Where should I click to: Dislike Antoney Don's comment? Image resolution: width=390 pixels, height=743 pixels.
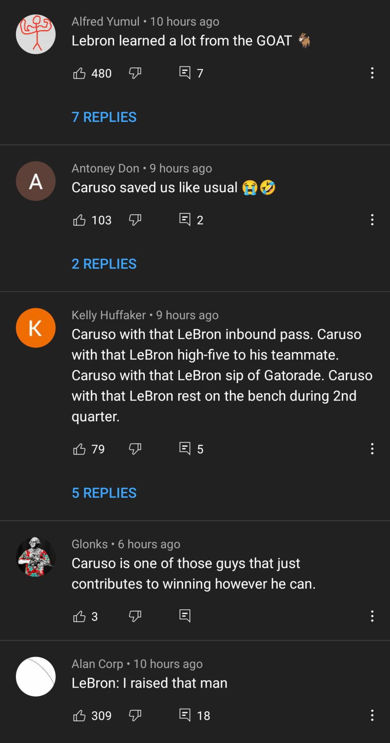[x=135, y=220]
